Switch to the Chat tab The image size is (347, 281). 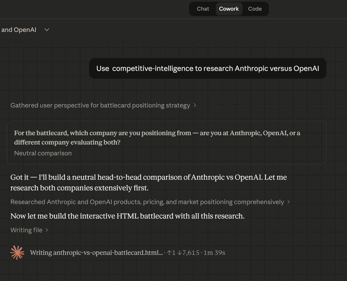click(203, 9)
